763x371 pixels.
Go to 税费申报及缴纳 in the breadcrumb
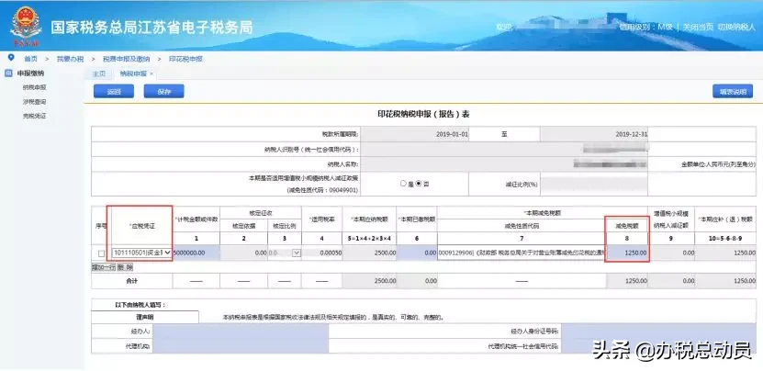pyautogui.click(x=126, y=59)
